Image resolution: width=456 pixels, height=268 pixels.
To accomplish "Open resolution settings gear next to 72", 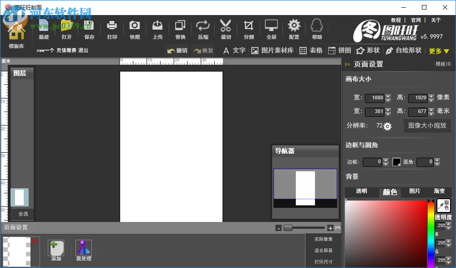I will tap(387, 126).
